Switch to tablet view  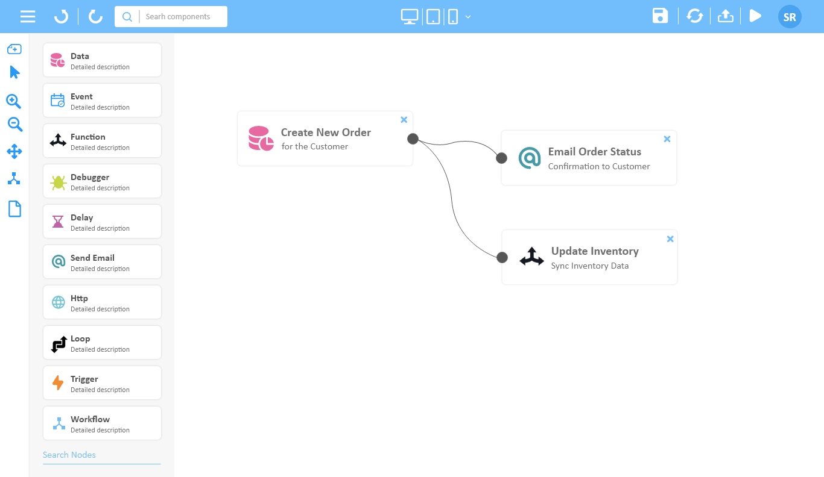433,17
